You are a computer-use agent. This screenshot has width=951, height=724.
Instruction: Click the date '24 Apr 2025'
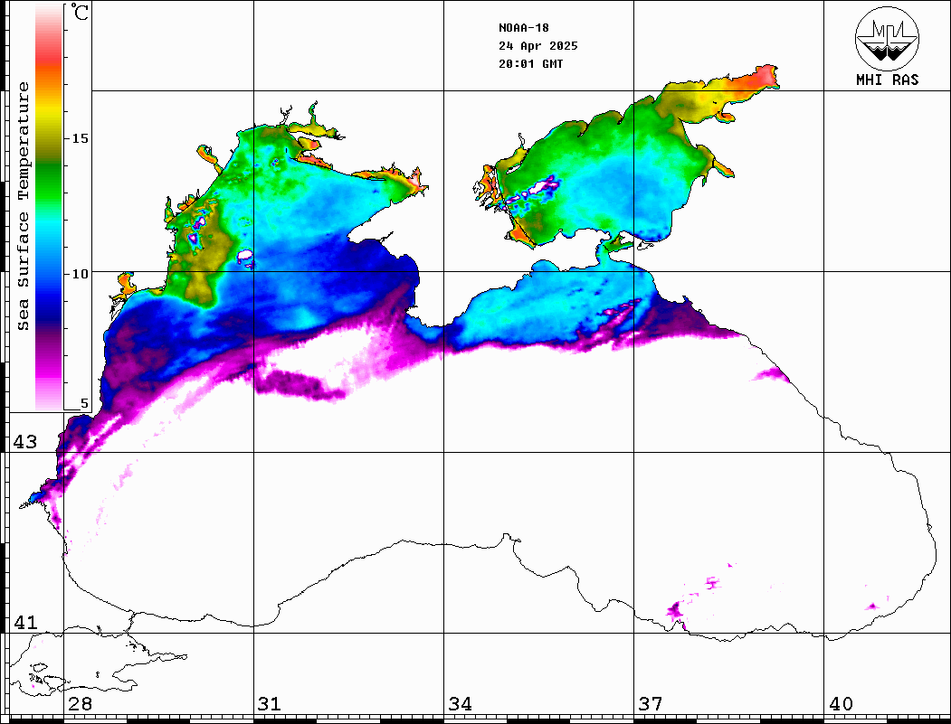[538, 46]
